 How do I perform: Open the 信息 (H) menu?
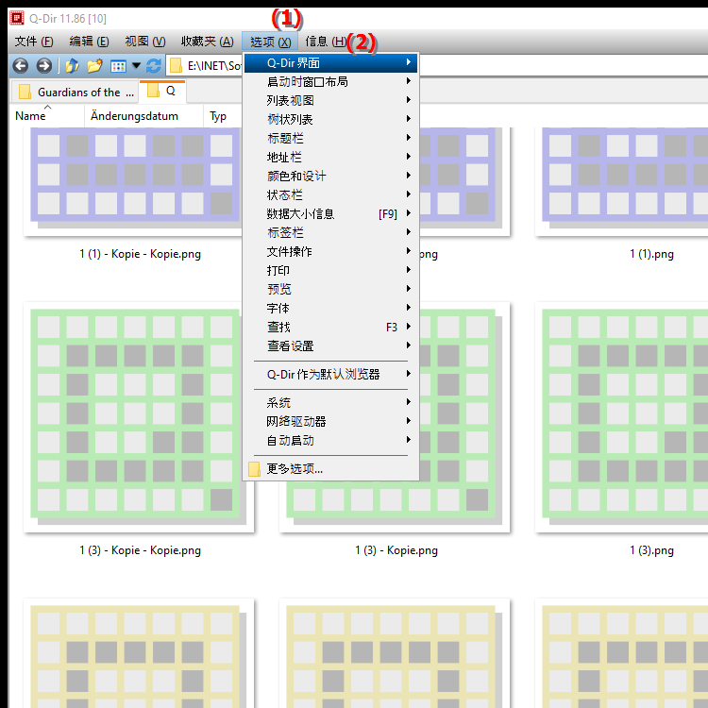click(x=326, y=42)
